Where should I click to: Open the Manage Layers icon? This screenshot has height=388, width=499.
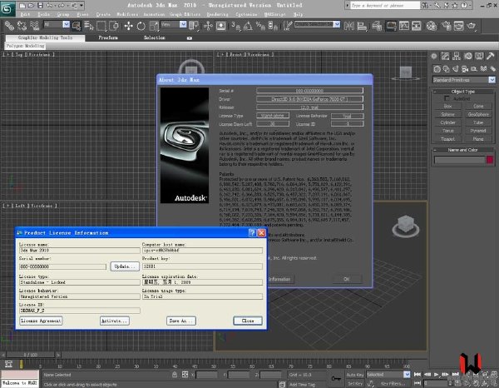click(x=377, y=26)
